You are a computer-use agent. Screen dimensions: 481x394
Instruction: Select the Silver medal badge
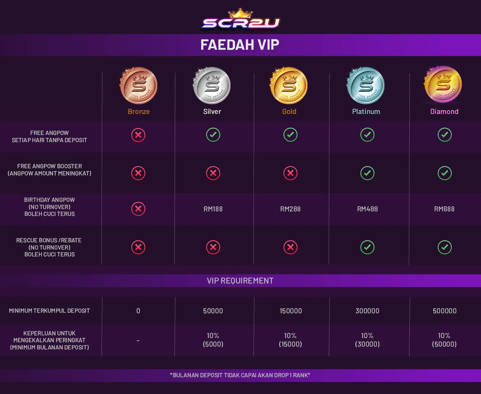pos(212,85)
